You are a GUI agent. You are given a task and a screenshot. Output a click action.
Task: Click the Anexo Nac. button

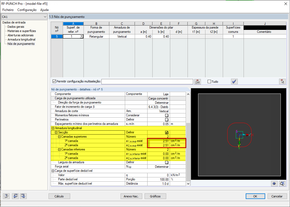(131, 196)
